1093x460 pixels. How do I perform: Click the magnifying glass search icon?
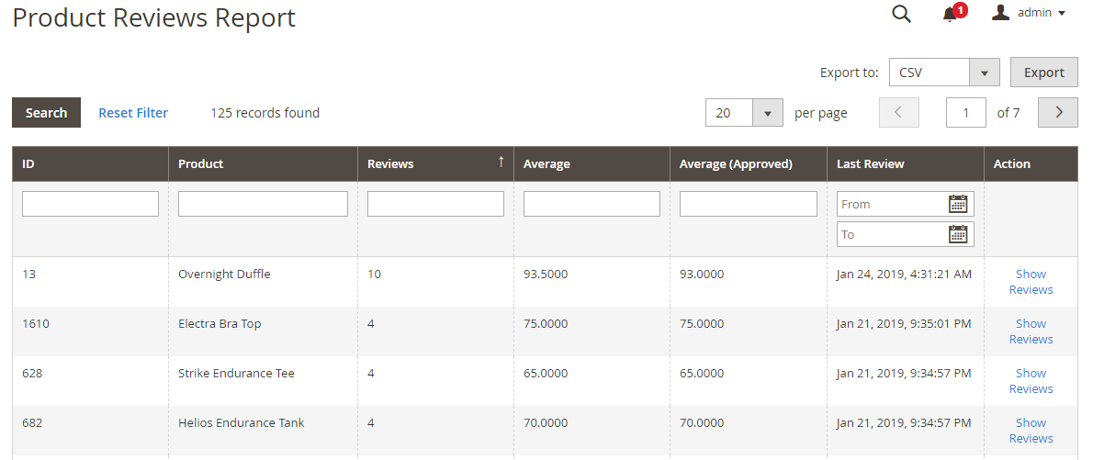[x=901, y=14]
